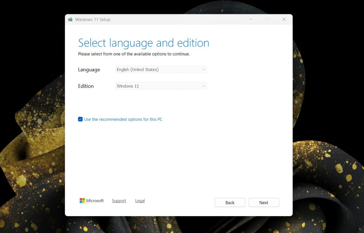Click the grayed-out maximize button
The image size is (364, 233).
[267, 19]
